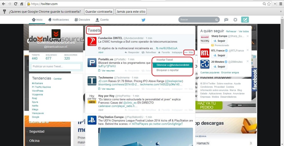284x146 pixels.
Task: Click Cambiar next to Tendencias
Action: click(x=58, y=79)
